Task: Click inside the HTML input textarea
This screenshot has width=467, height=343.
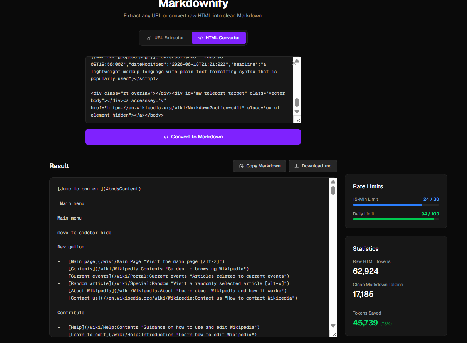Action: coord(189,90)
